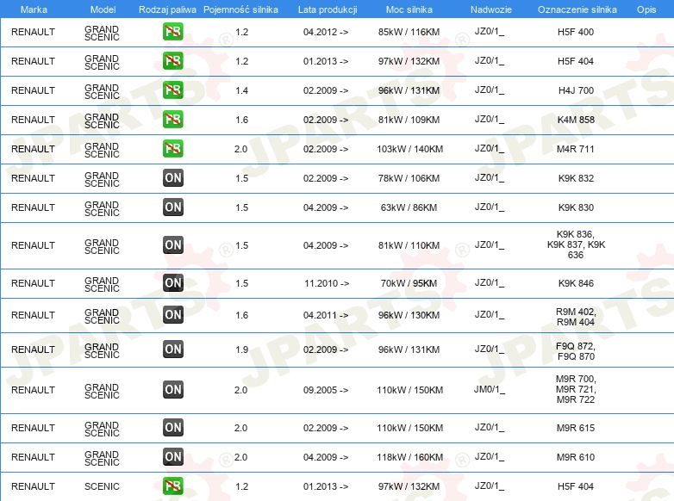
Task: Click diesel ON icon in M9R 700 row
Action: click(x=172, y=390)
